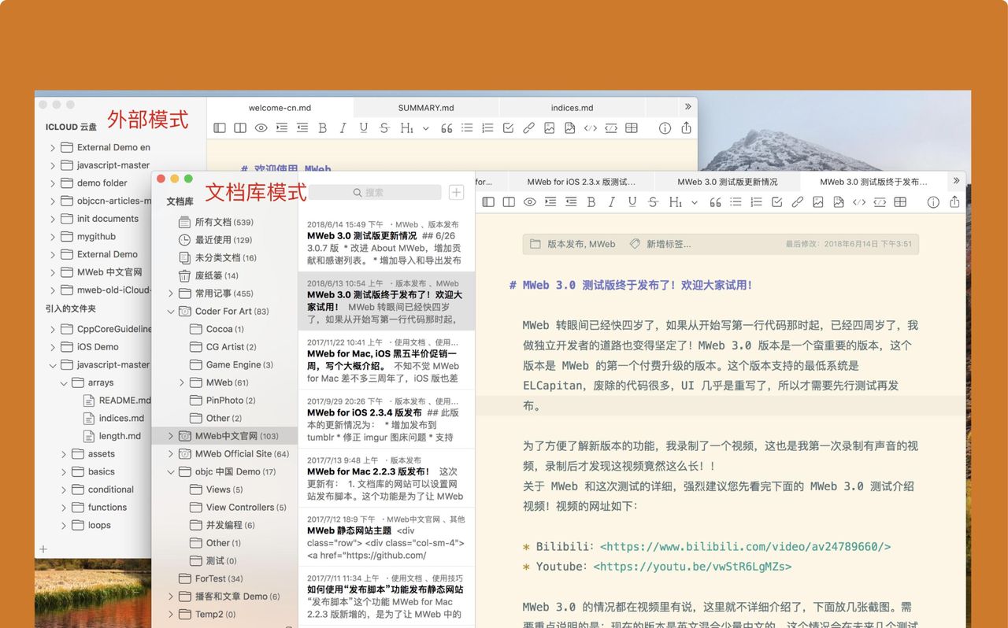Toggle the editor preview eye icon

(530, 202)
